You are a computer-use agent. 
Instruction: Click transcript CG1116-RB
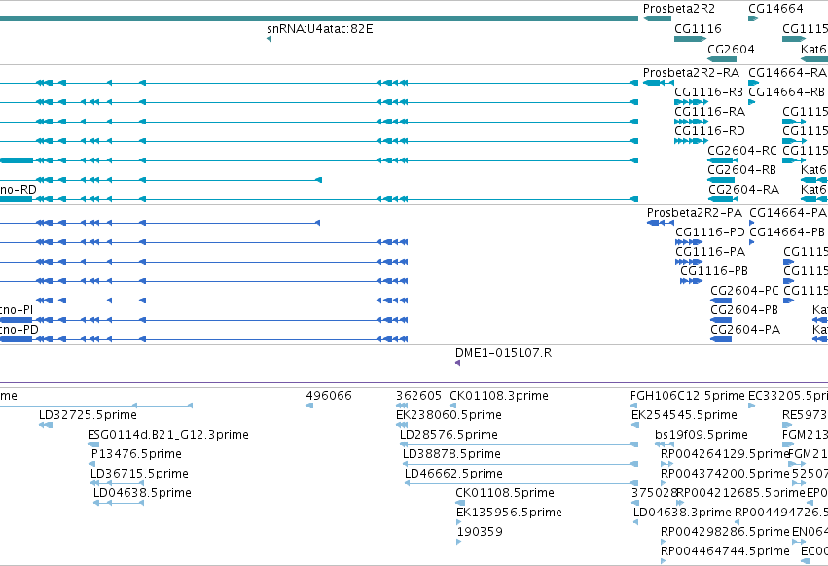click(x=708, y=91)
